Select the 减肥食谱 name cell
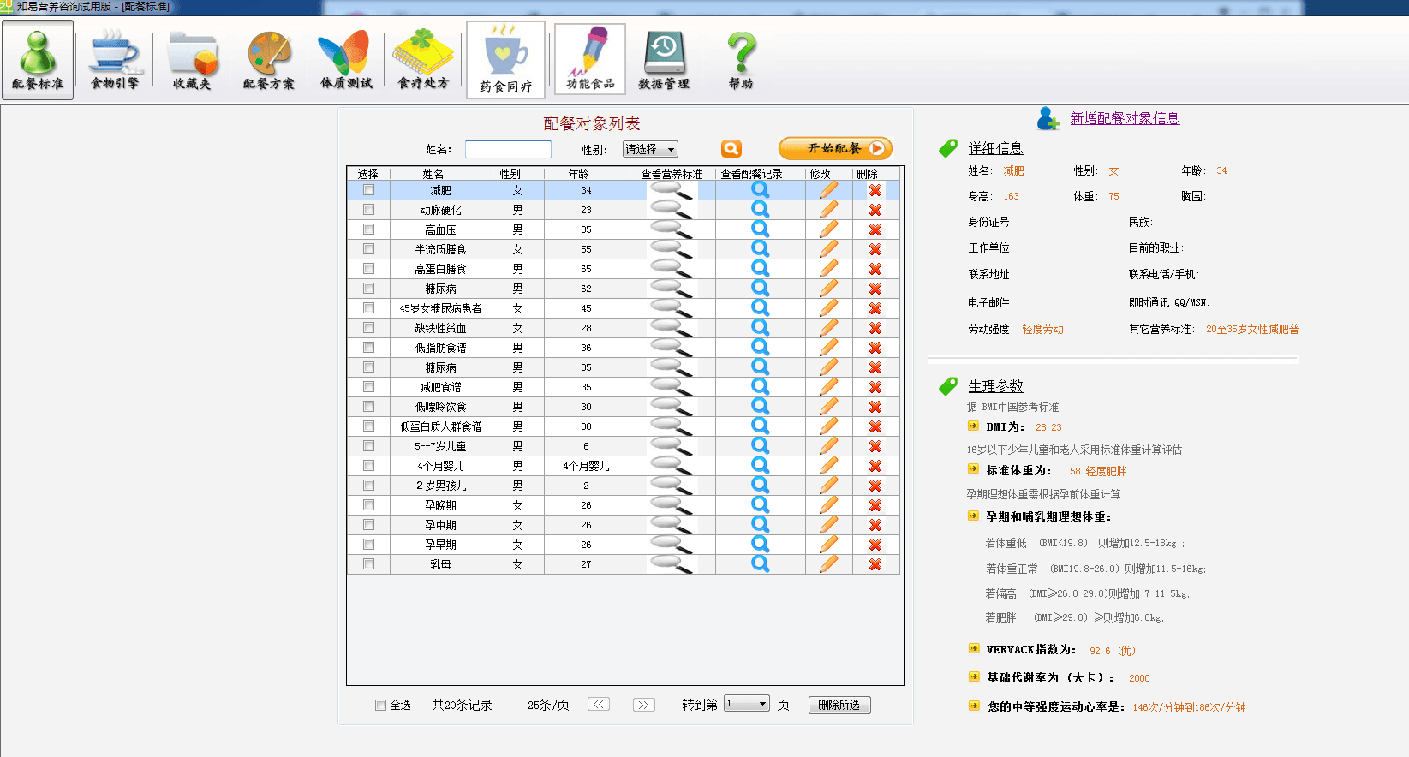The width and height of the screenshot is (1409, 757). pyautogui.click(x=441, y=387)
